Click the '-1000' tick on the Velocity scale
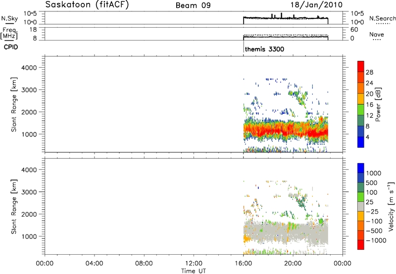 [376, 240]
